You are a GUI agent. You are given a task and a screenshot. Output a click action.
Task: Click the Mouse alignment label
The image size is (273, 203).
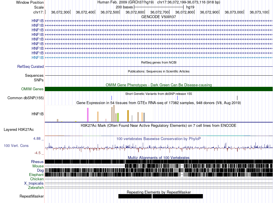[38, 166]
